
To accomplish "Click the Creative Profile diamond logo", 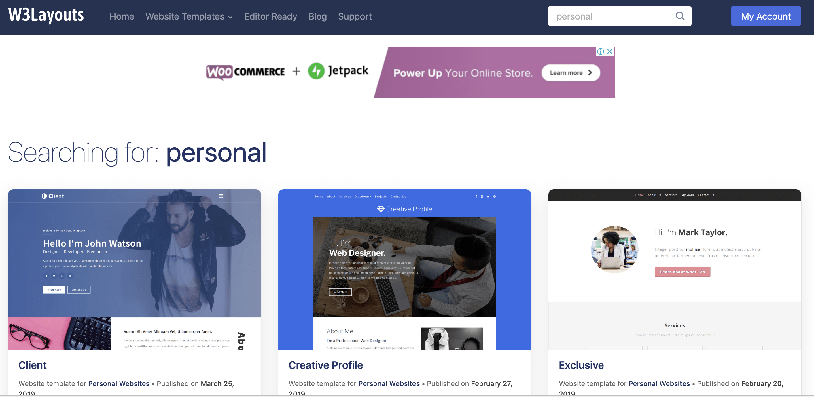I will pyautogui.click(x=381, y=209).
